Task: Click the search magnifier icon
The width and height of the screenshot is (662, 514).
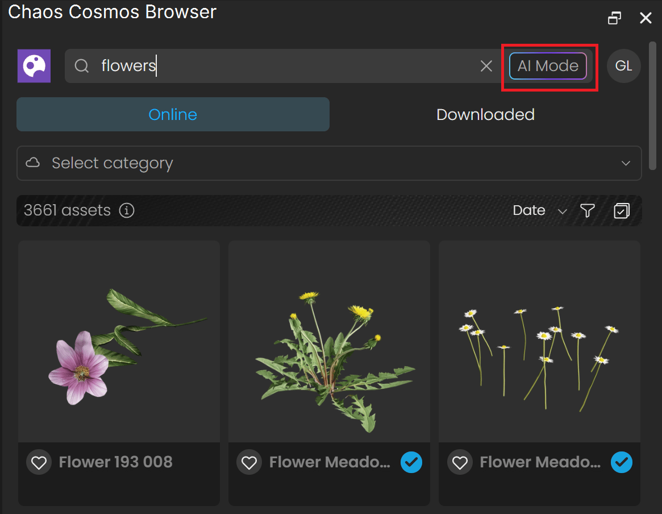Action: pos(81,66)
